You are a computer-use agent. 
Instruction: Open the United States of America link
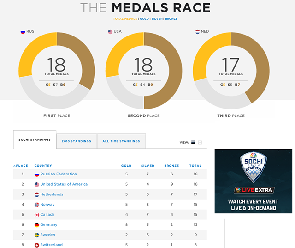coord(64,184)
